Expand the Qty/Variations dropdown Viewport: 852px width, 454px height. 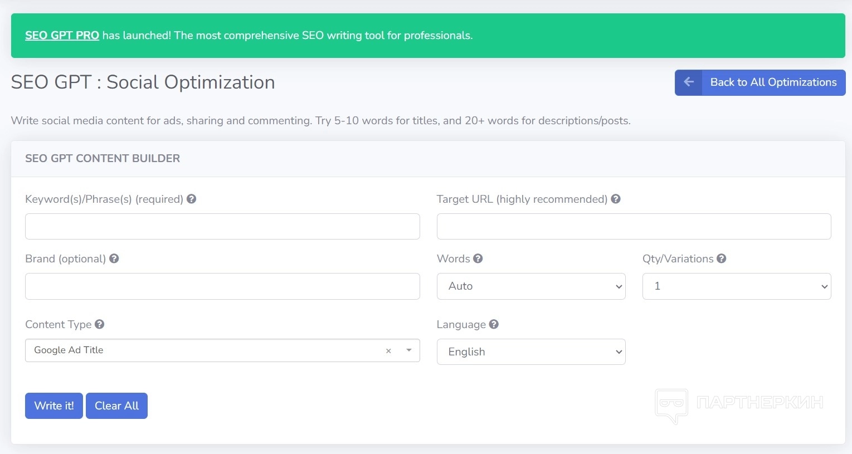click(736, 286)
